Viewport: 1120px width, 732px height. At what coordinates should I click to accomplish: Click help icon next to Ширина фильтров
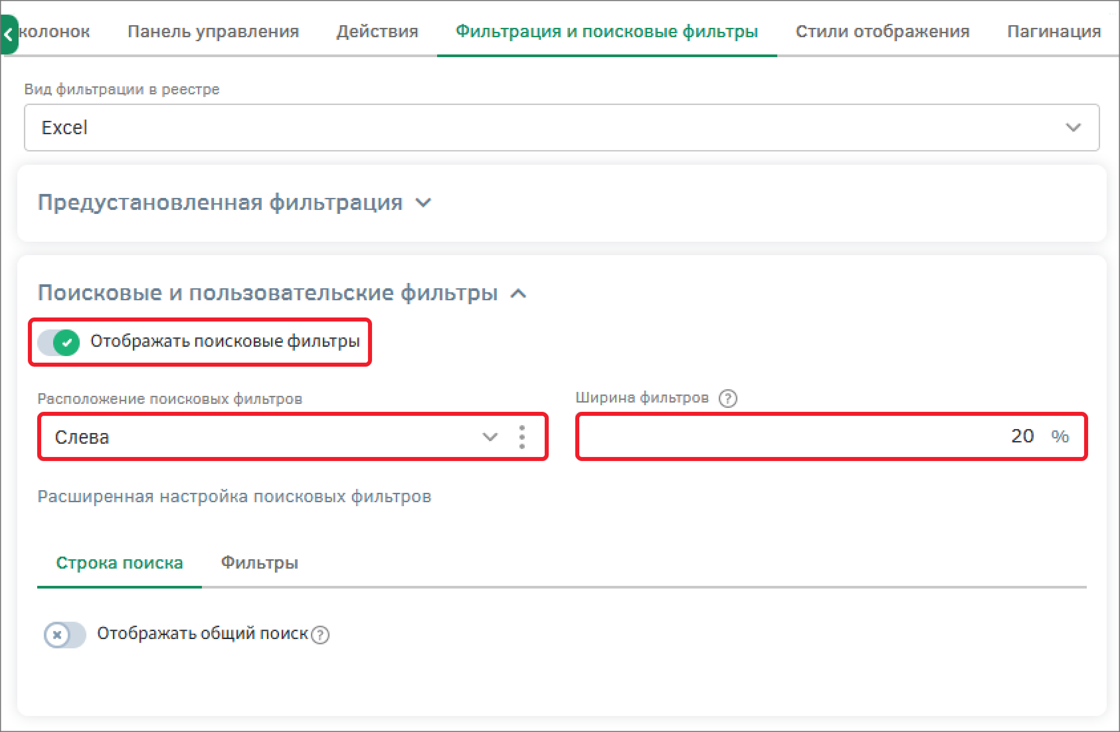click(x=728, y=399)
